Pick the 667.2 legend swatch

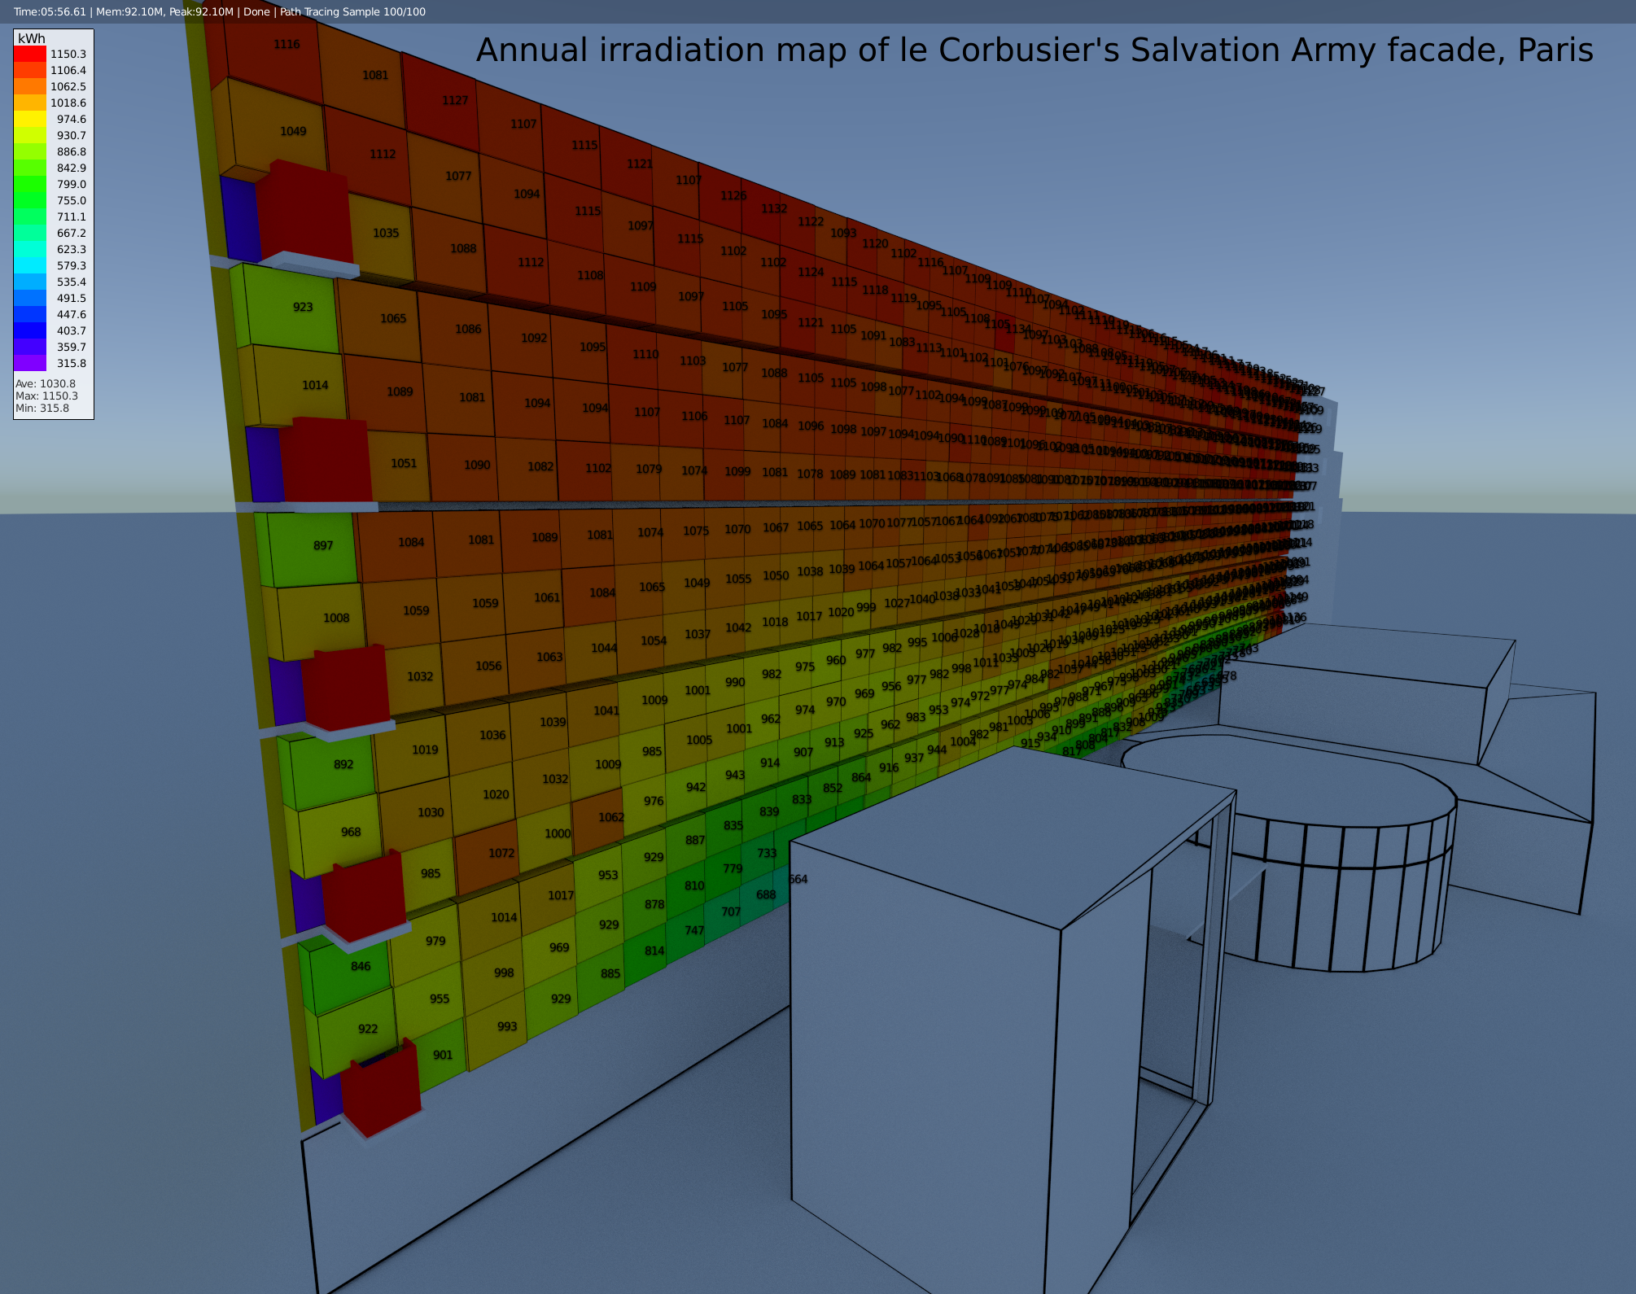tap(30, 233)
